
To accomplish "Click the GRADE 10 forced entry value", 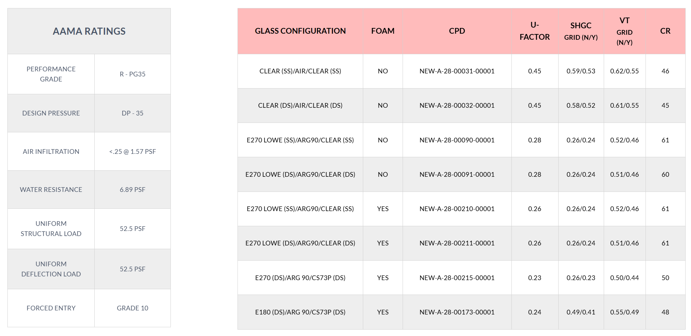I will pos(132,308).
